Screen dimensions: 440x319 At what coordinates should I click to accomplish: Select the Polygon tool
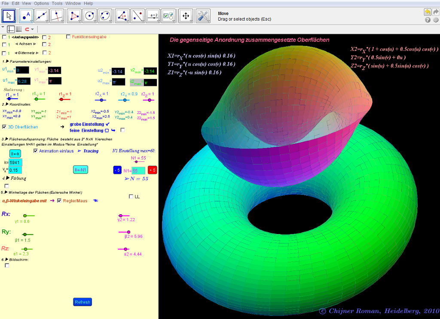click(75, 16)
